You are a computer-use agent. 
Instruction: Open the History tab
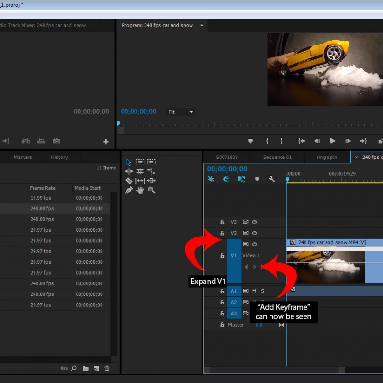click(59, 157)
